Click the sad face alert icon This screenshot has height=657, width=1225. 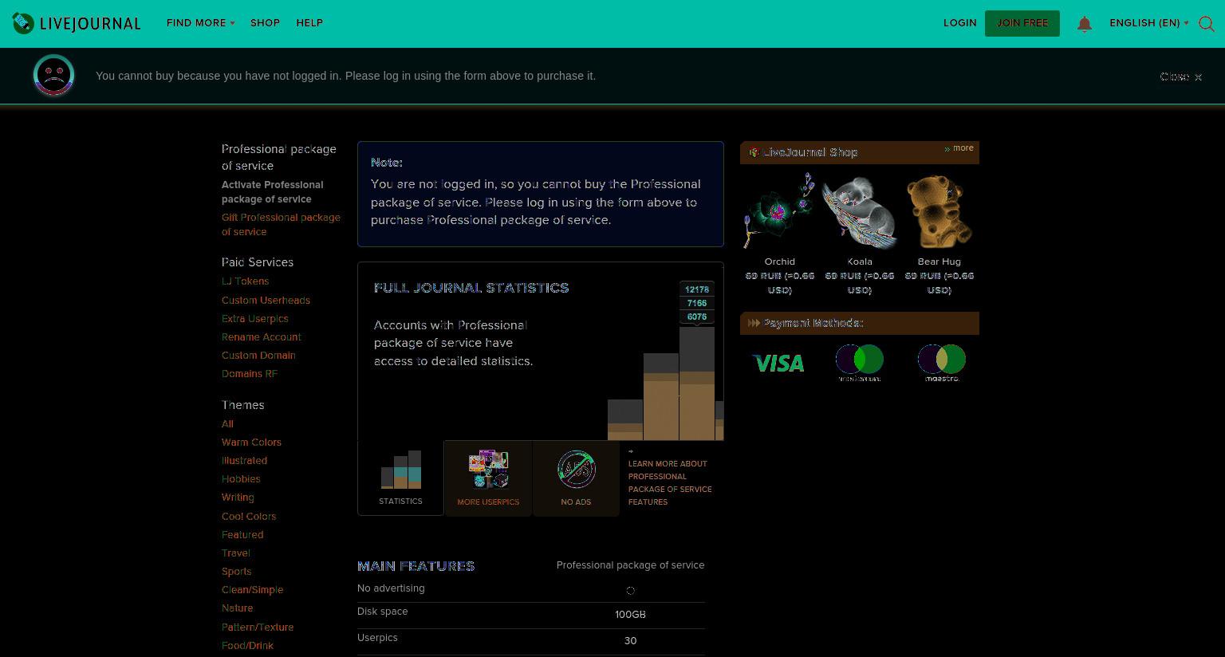(53, 76)
